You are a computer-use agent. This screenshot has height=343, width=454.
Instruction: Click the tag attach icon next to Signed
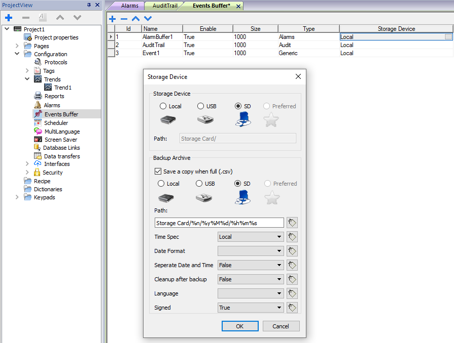(292, 308)
